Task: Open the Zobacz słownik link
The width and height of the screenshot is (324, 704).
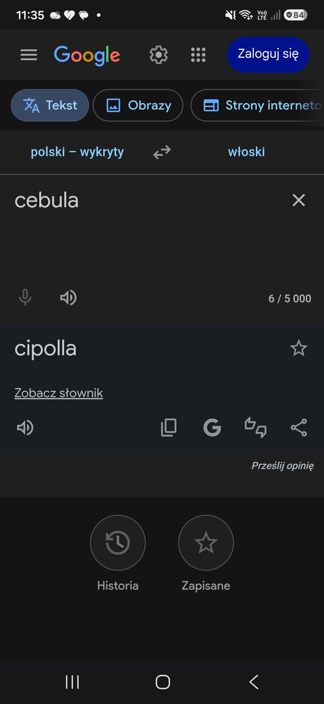Action: pos(59,393)
